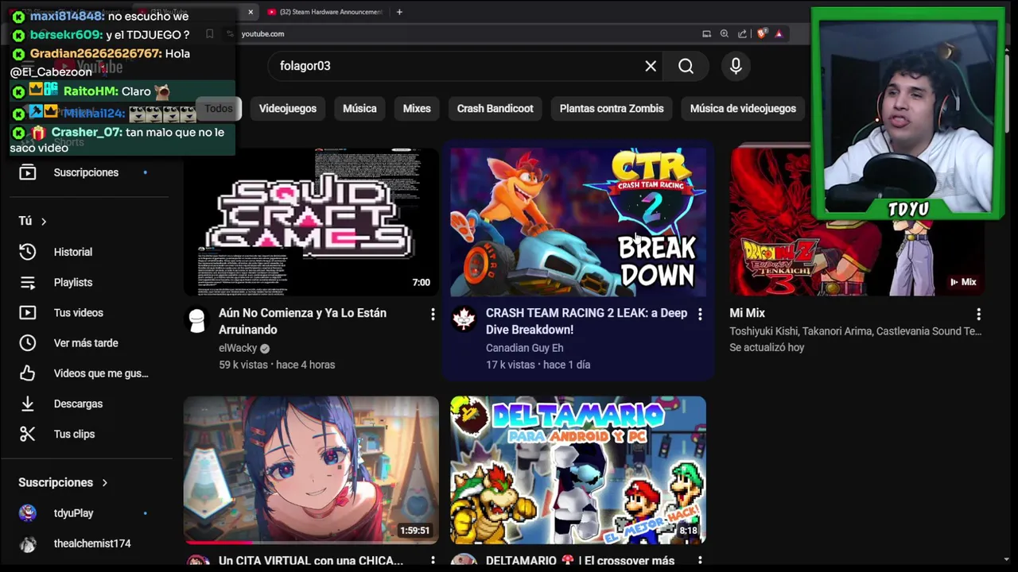Open the Suscripciones sidebar item
Viewport: 1018px width, 572px height.
(x=85, y=172)
